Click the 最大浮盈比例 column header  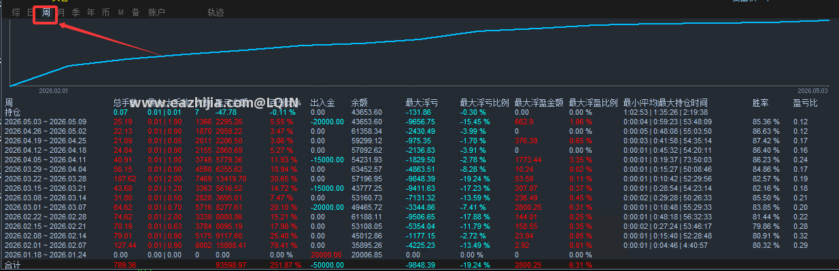point(593,103)
